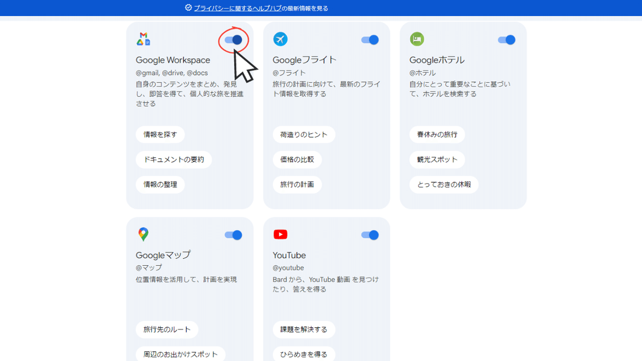Click the Googleフライト card title

pos(304,60)
